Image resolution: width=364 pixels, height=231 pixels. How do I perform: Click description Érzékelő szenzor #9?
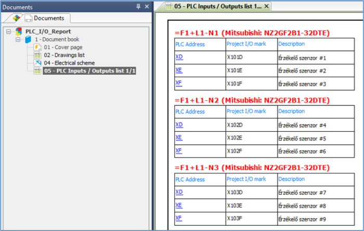point(302,219)
